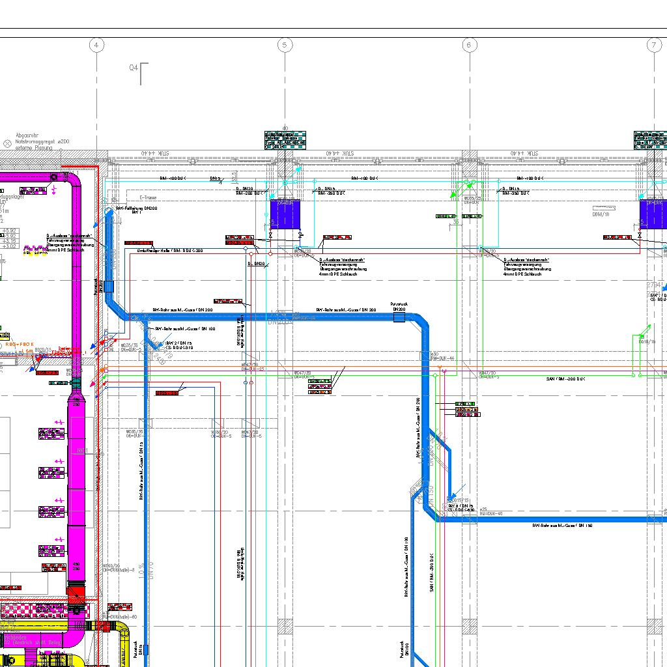The width and height of the screenshot is (667, 667).
Task: Click the Abgasrohr crossed-circle symbol
Action: pyautogui.click(x=8, y=142)
